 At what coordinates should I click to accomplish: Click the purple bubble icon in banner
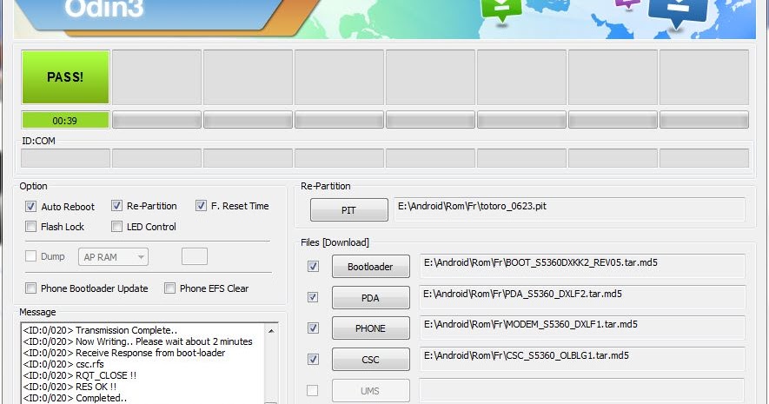[627, 4]
